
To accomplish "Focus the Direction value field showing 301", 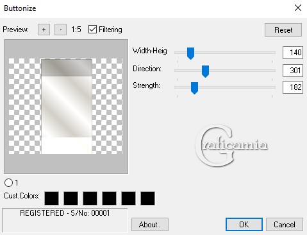I will tap(293, 71).
